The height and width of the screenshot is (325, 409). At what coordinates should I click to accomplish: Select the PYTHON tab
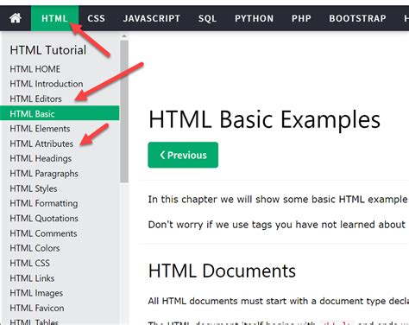pyautogui.click(x=254, y=18)
